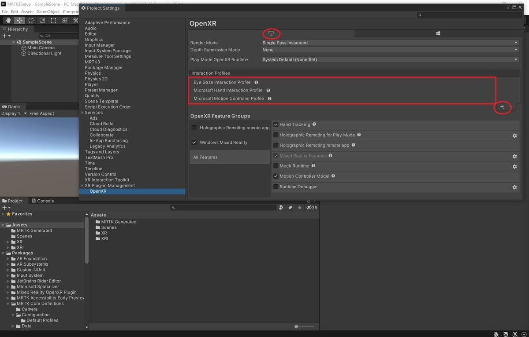Click the auto-generate lighting icon in status bar
Viewport: 529px width, 337px height.
514,334
